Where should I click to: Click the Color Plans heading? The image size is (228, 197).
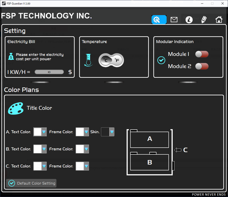pos(21,90)
